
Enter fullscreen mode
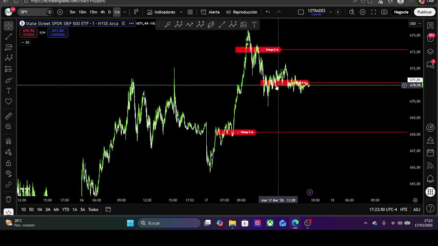(373, 12)
